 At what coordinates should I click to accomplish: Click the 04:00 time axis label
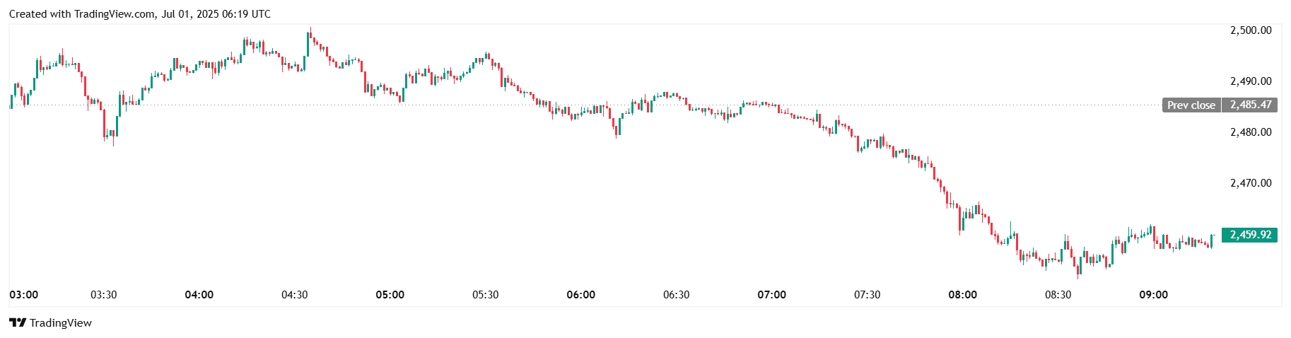coord(199,295)
